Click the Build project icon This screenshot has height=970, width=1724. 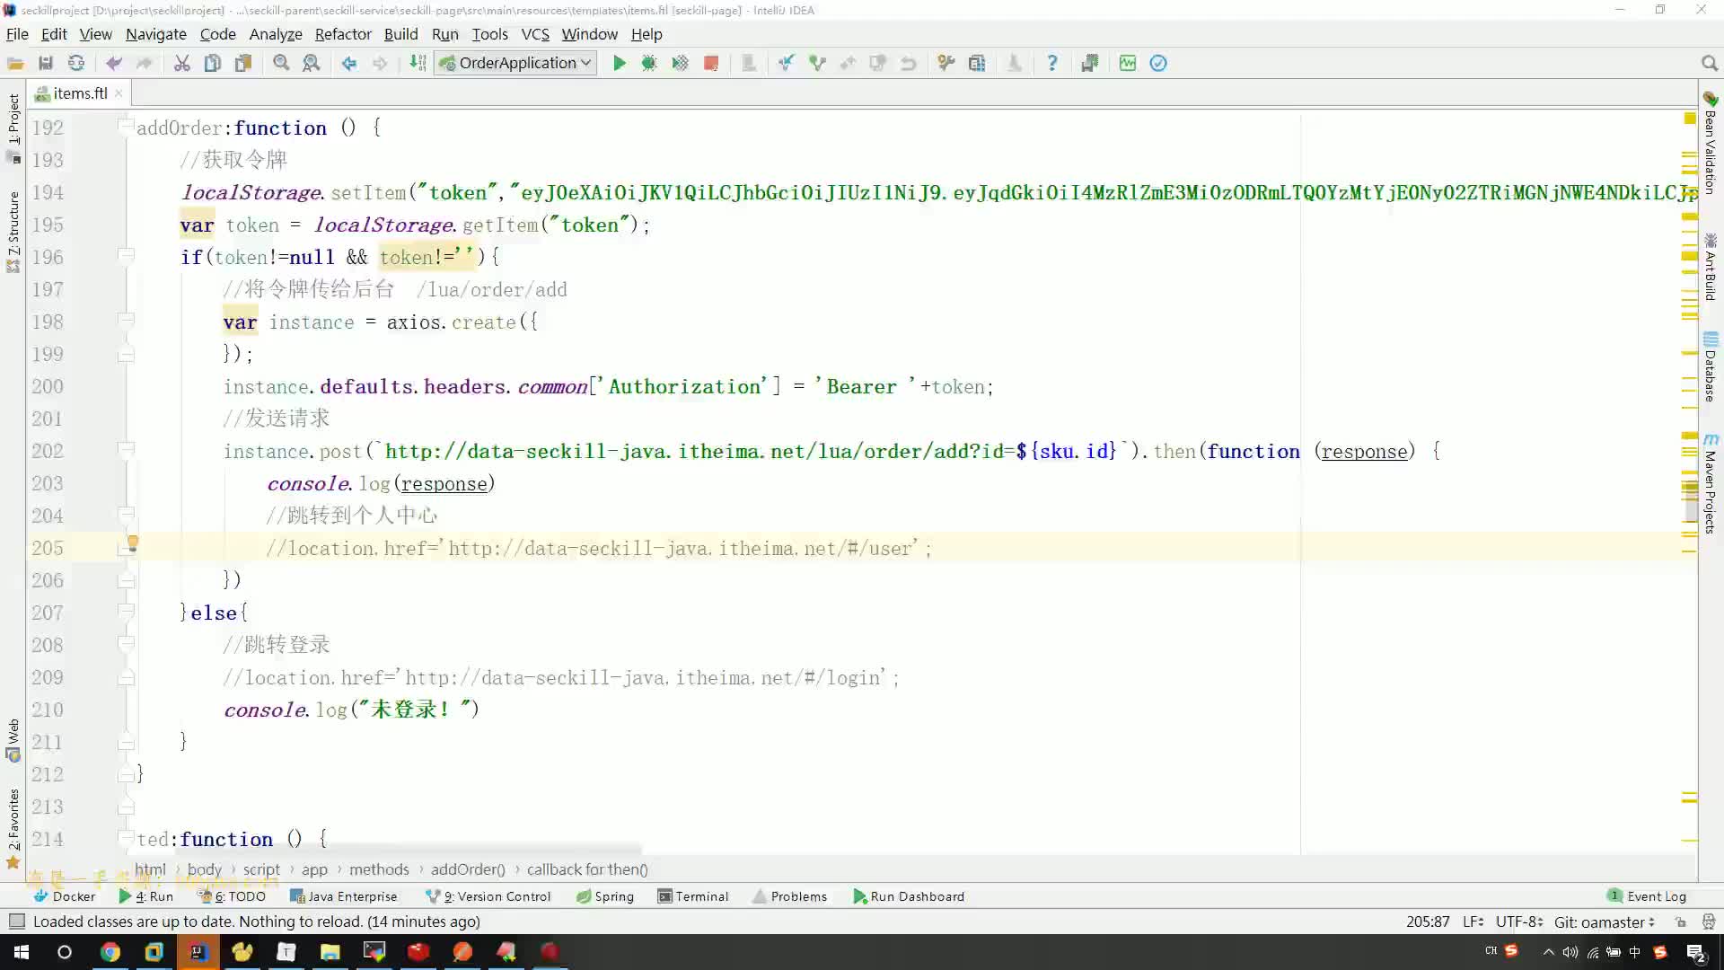point(418,63)
